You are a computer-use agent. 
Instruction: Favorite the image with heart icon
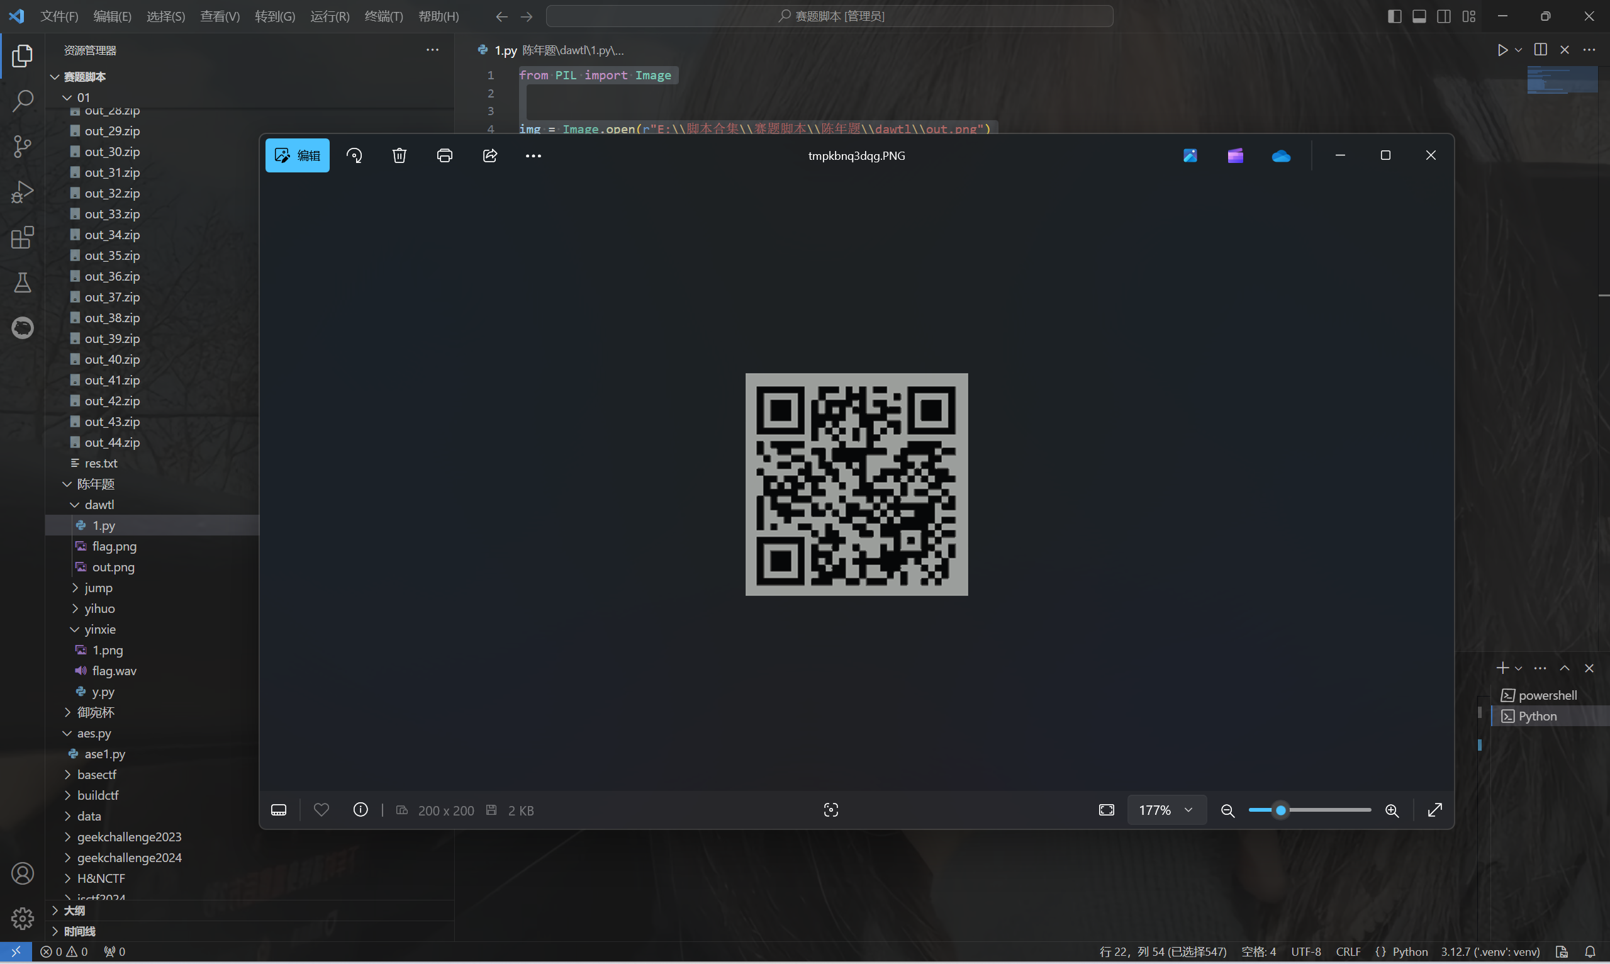click(321, 810)
